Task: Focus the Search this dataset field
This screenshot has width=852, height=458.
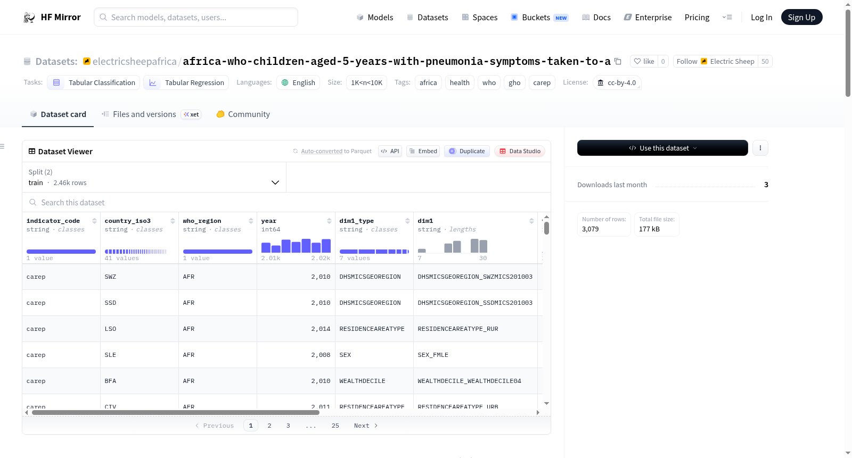Action: pos(286,202)
